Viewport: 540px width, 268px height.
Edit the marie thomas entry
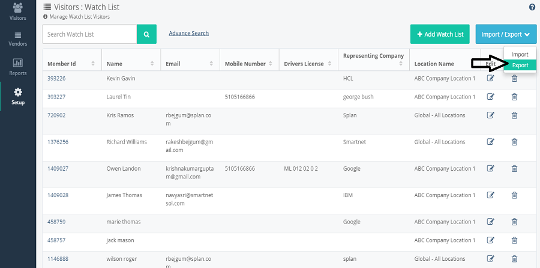click(490, 222)
